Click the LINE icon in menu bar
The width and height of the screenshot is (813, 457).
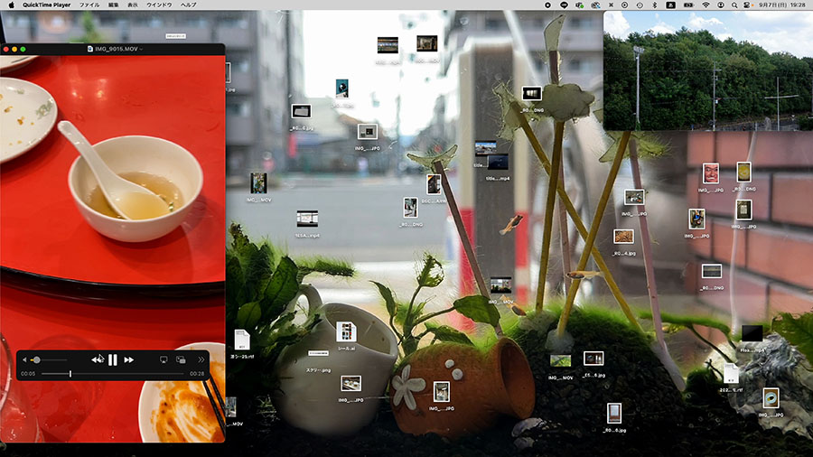pyautogui.click(x=565, y=5)
